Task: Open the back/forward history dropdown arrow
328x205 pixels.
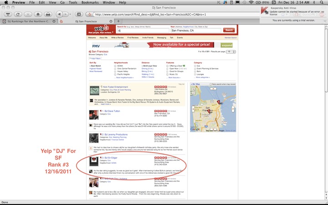Action: pos(70,14)
